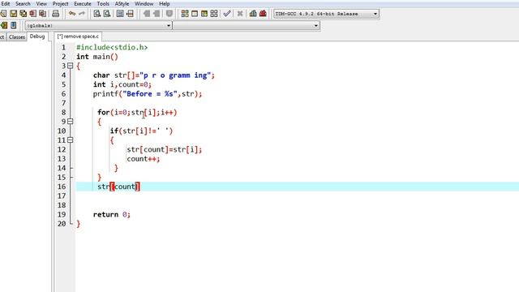Click the Print toolbar icon
The image size is (519, 292).
tap(56, 14)
